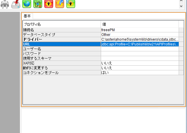Click the 値 column header
This screenshot has height=133, width=187.
140,24
